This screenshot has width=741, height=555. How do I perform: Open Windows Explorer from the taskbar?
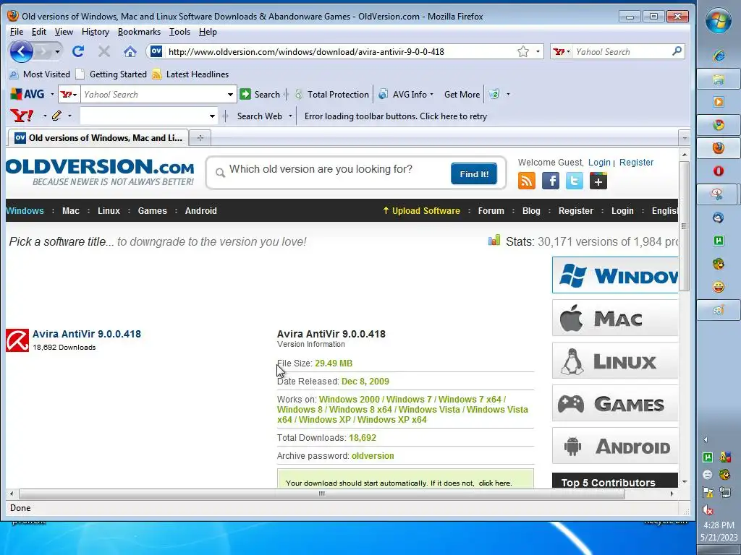pos(719,79)
